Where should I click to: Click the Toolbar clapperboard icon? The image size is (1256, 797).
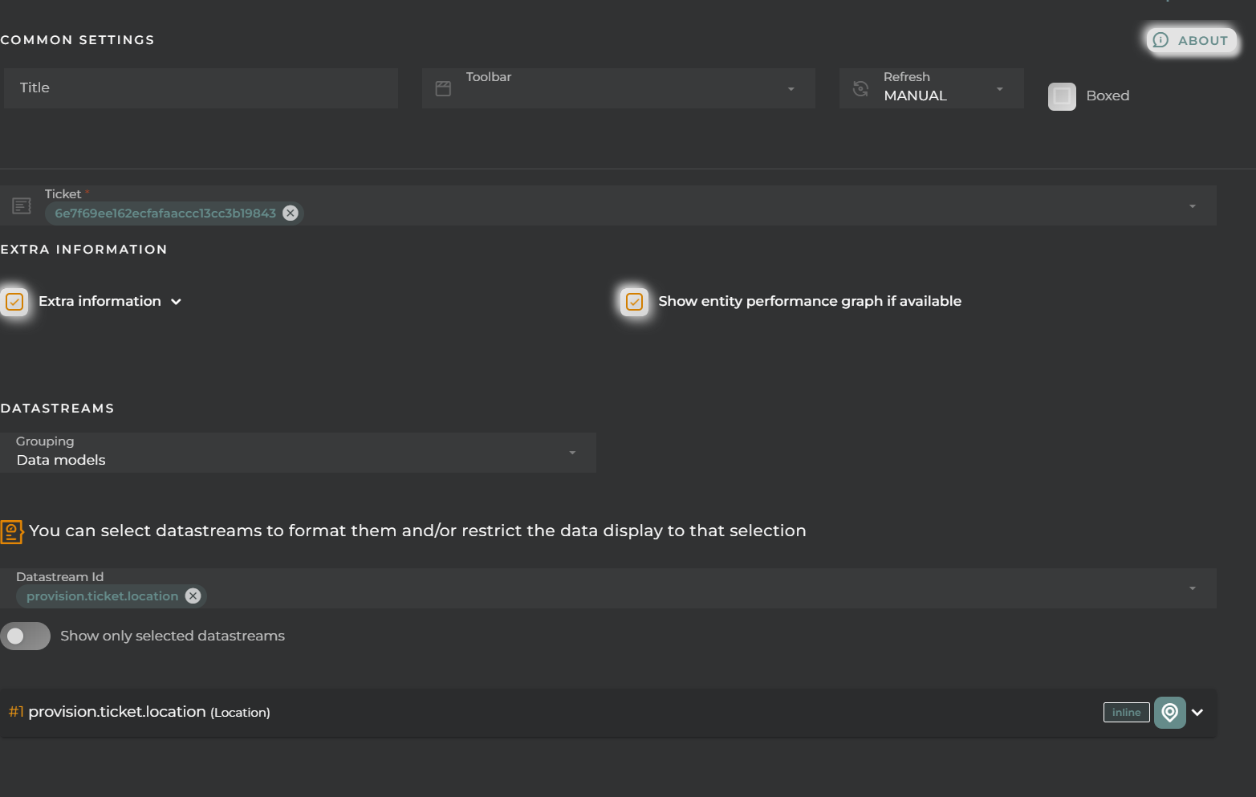pyautogui.click(x=443, y=88)
